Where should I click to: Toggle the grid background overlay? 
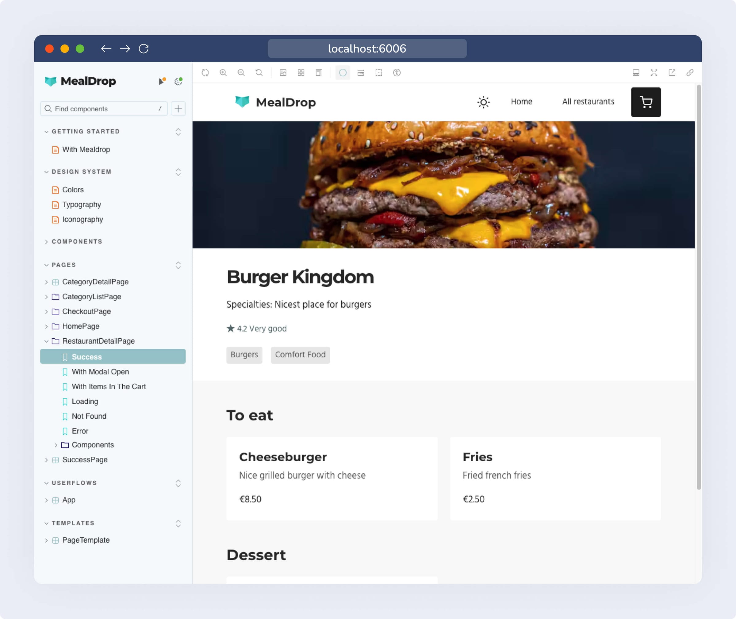coord(301,73)
